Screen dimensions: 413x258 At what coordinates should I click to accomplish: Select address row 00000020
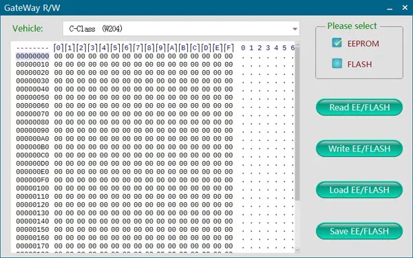[32, 73]
